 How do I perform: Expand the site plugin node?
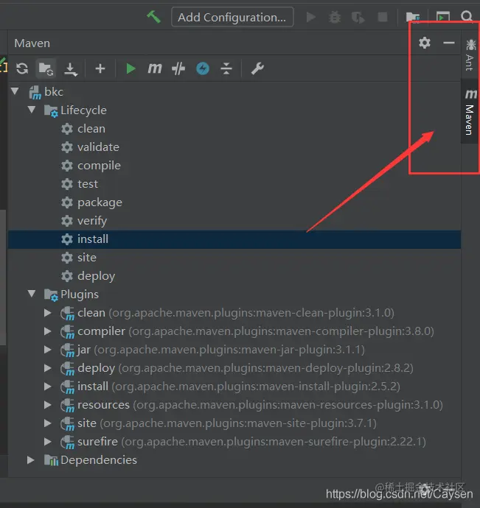[x=48, y=423]
